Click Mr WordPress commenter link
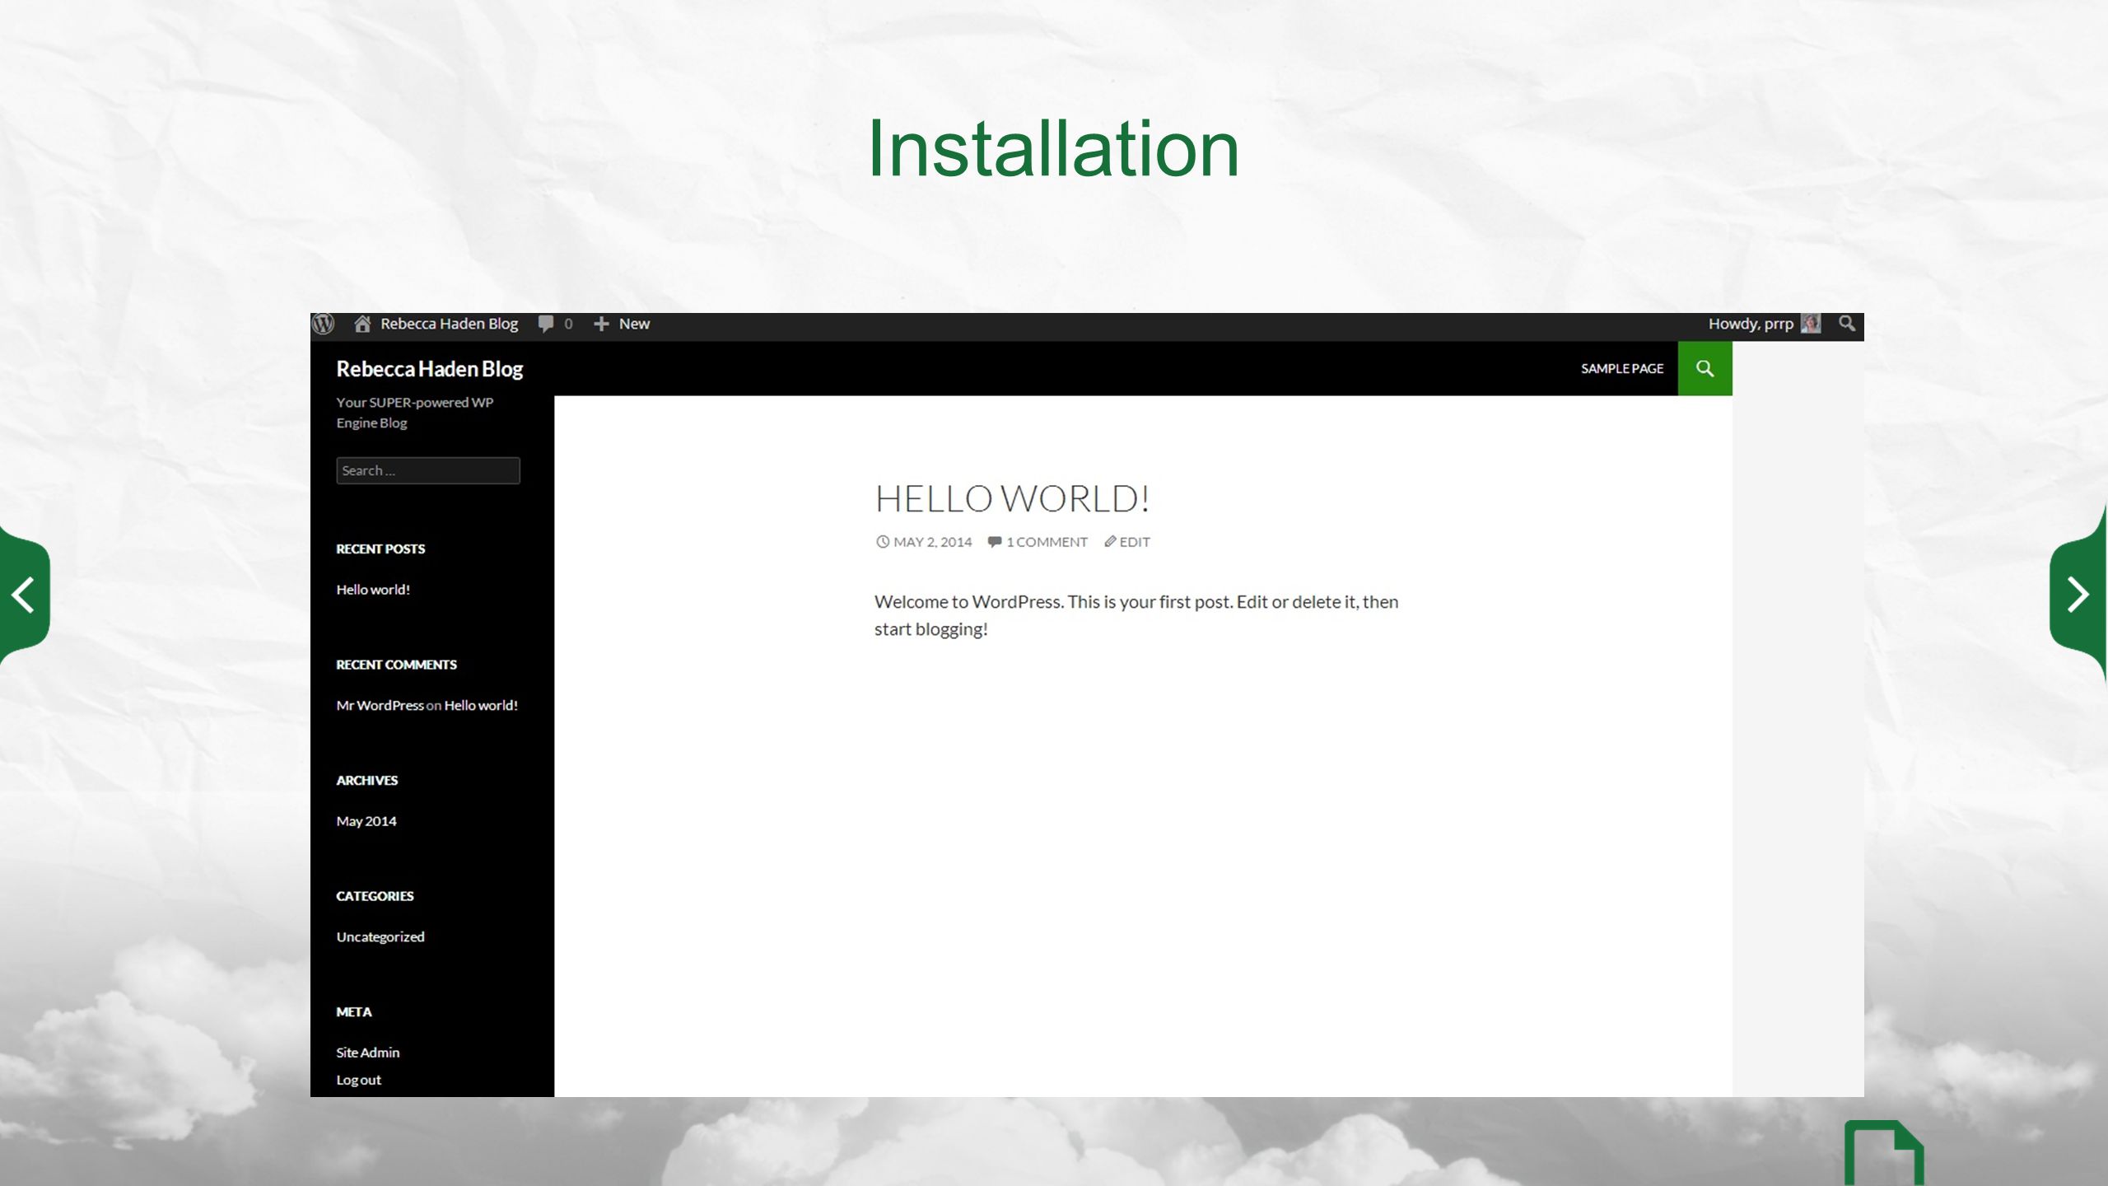Viewport: 2108px width, 1186px height. coord(380,705)
